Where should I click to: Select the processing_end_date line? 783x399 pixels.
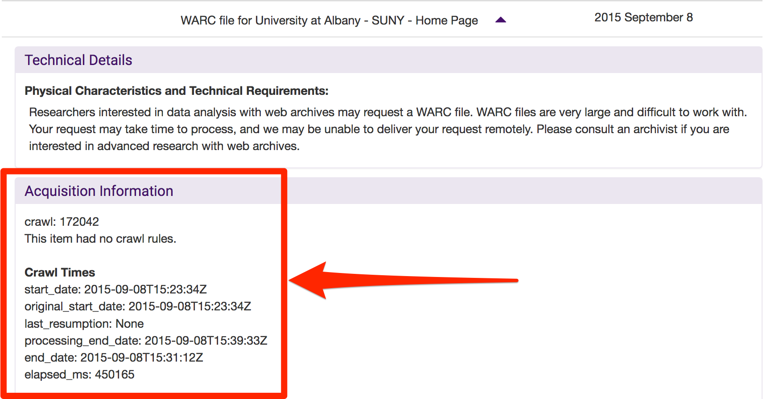146,341
